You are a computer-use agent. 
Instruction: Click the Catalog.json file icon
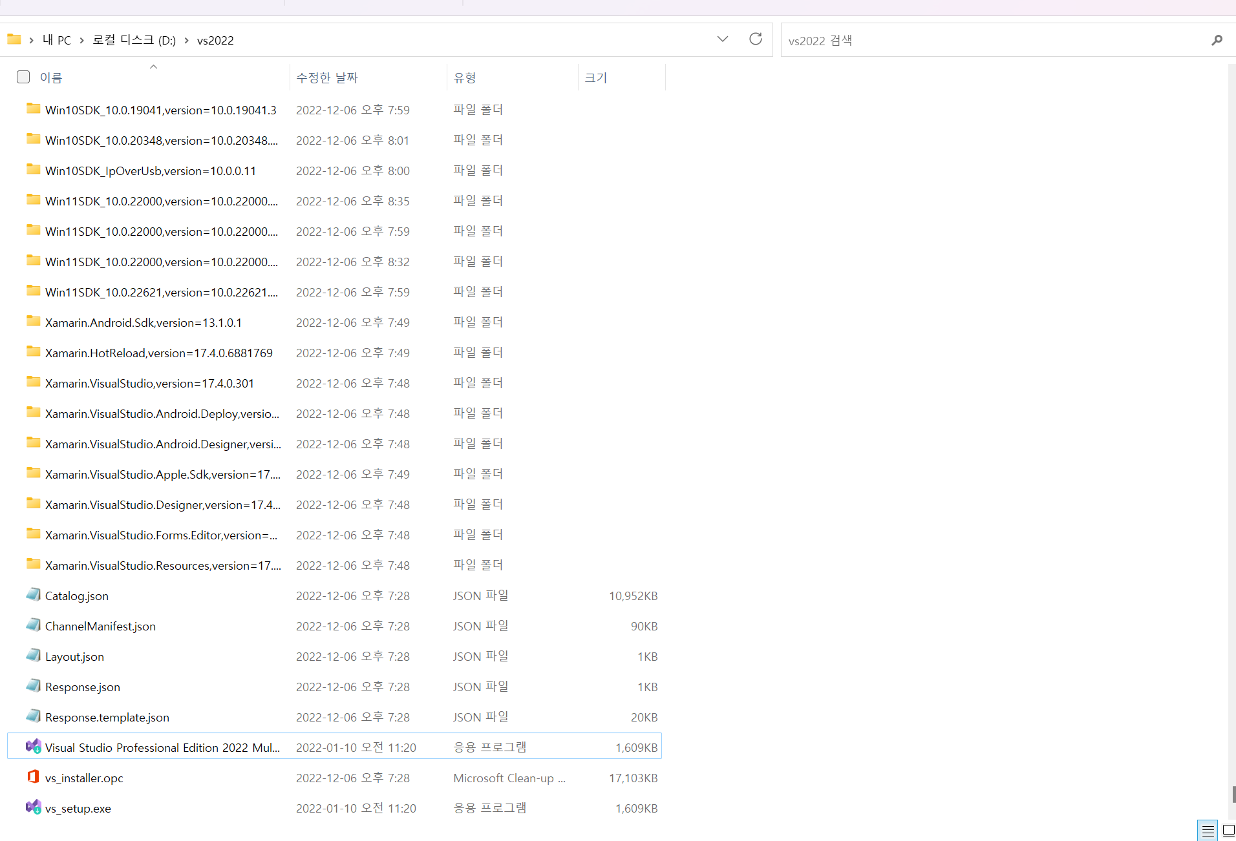33,594
